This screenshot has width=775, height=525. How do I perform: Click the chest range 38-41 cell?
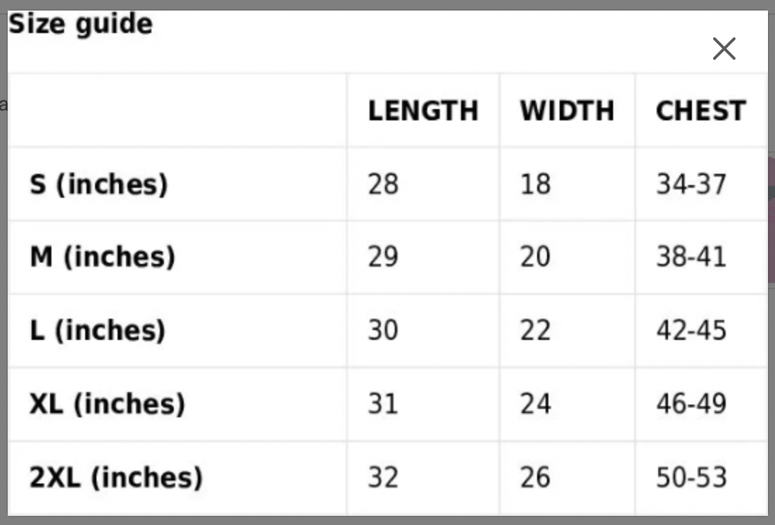(x=691, y=257)
